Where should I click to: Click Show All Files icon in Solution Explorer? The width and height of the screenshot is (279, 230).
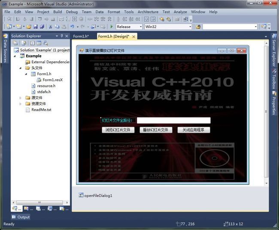pyautogui.click(x=24, y=43)
